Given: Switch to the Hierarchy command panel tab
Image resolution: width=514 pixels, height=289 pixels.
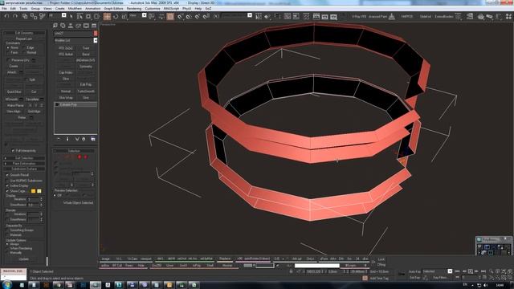Looking at the screenshot, I should click(71, 26).
